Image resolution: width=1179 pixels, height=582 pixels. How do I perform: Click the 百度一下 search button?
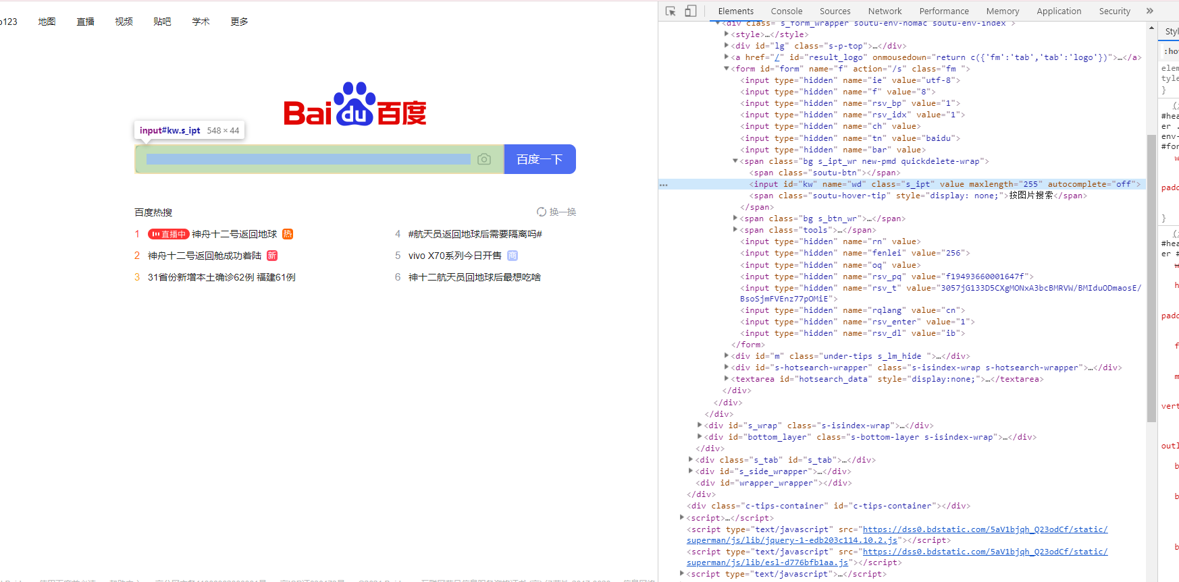click(x=540, y=159)
